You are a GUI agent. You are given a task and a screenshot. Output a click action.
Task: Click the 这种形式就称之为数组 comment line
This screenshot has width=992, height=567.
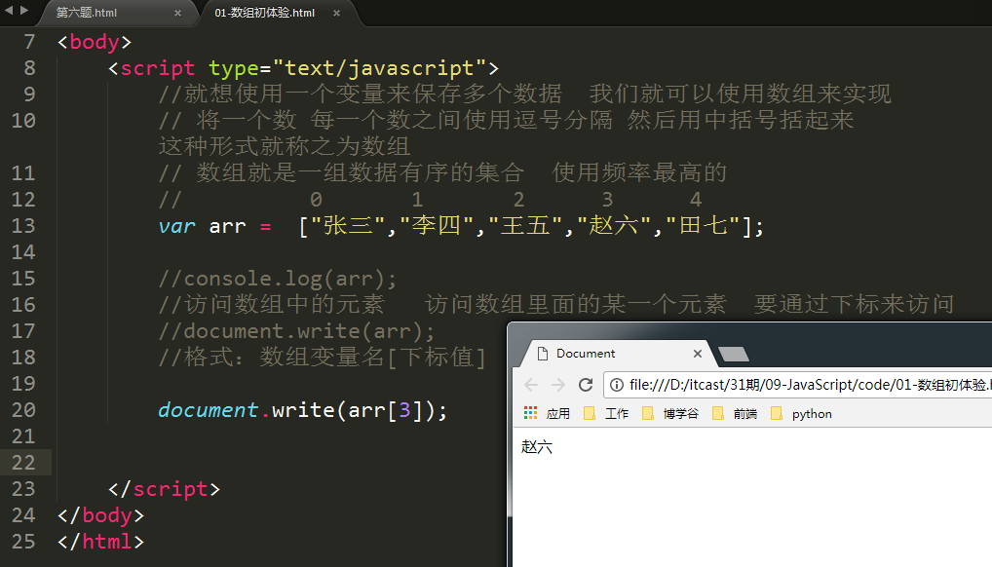285,146
